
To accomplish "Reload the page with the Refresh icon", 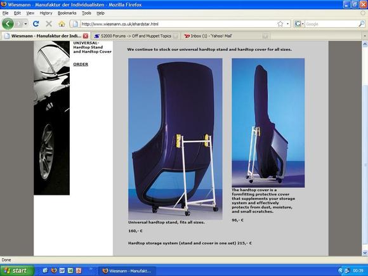I will (36, 23).
